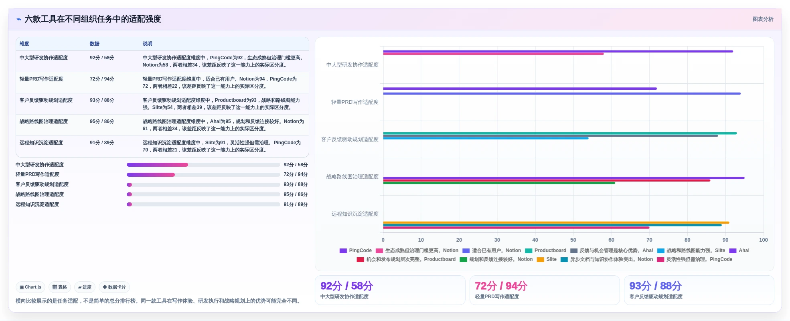
Task: Click legend swatch for 异步文档与知识协作体验突出。Notion
Action: (564, 260)
